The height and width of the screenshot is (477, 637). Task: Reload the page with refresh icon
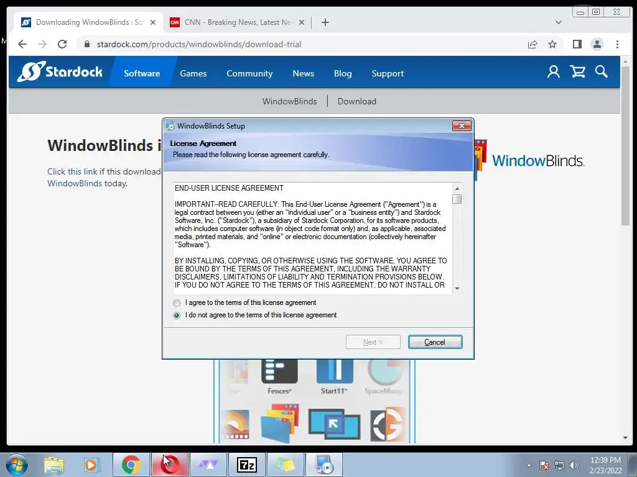point(62,44)
